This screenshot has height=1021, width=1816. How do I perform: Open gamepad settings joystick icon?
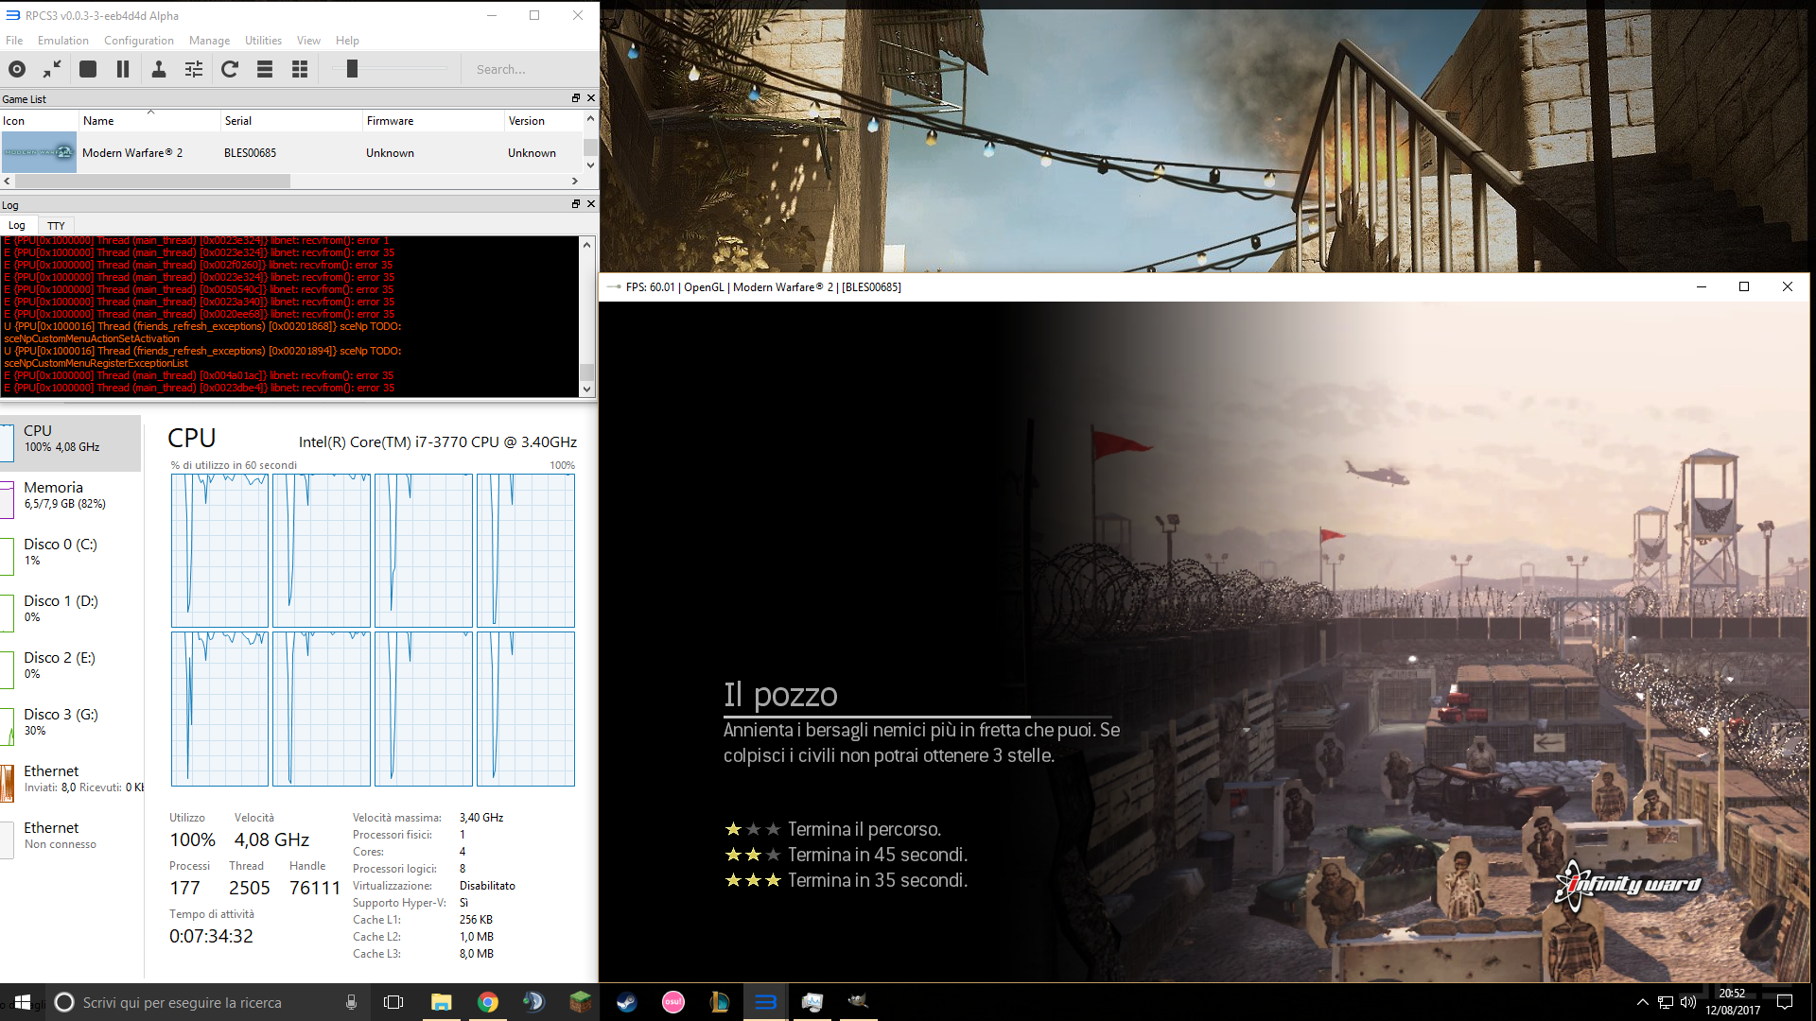tap(159, 69)
